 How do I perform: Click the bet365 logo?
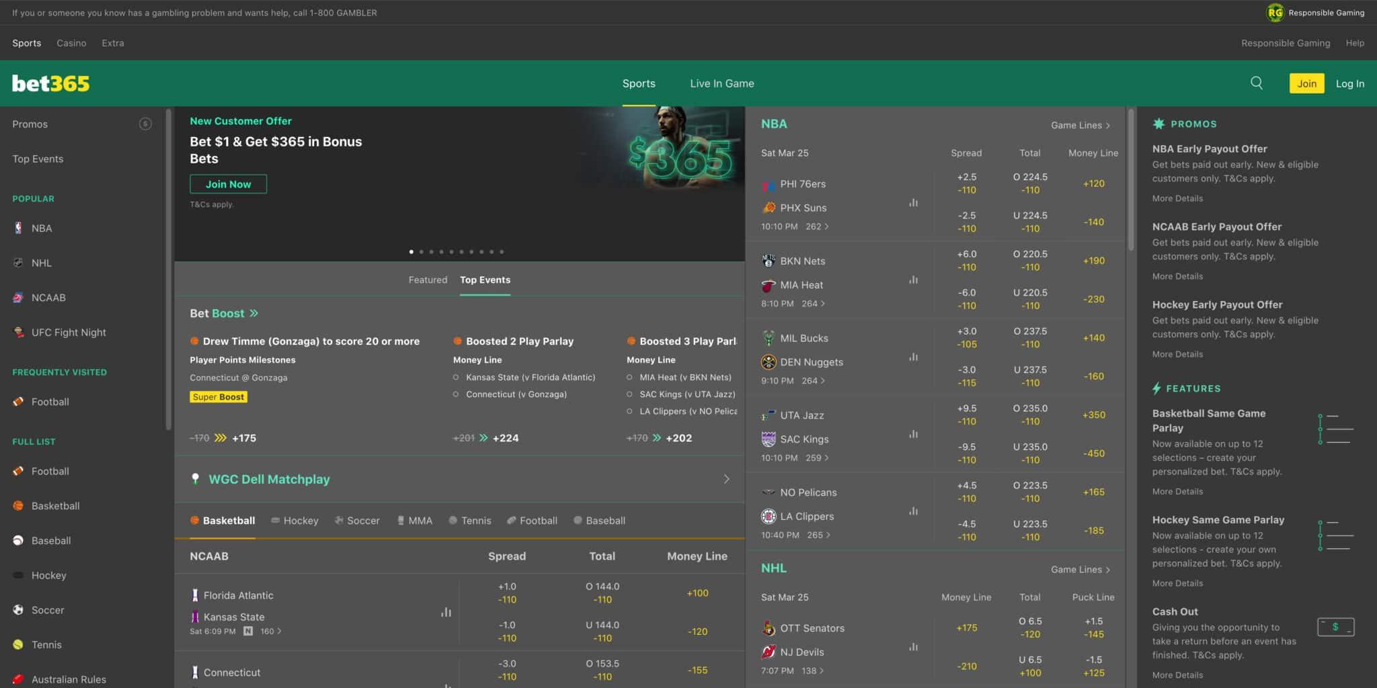pyautogui.click(x=50, y=83)
